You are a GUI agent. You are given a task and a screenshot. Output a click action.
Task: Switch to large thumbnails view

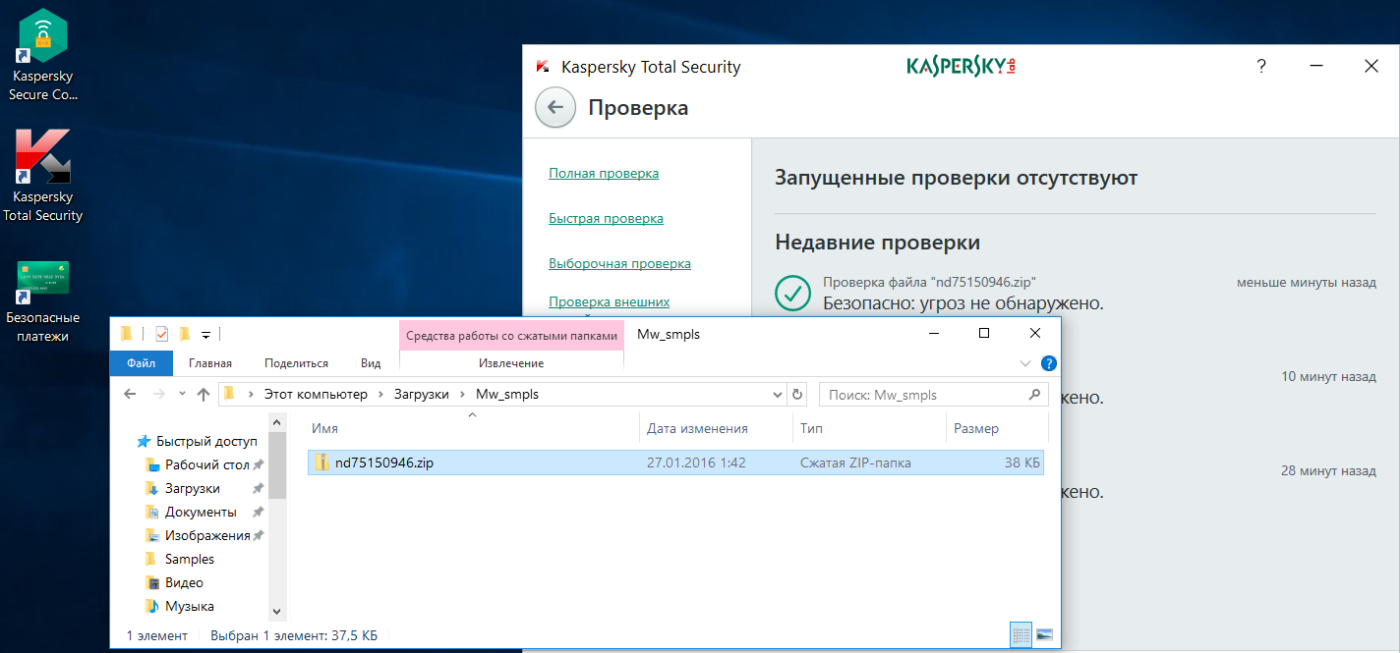pyautogui.click(x=1044, y=635)
